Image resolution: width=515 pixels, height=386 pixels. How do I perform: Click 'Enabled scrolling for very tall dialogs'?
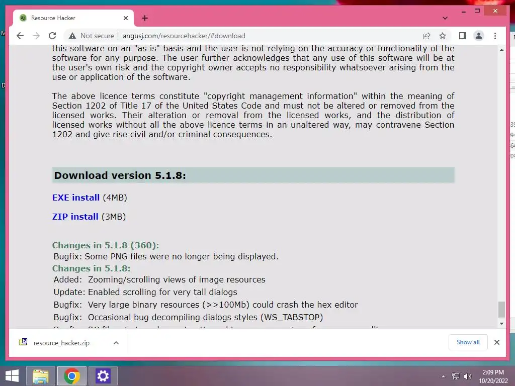162,292
